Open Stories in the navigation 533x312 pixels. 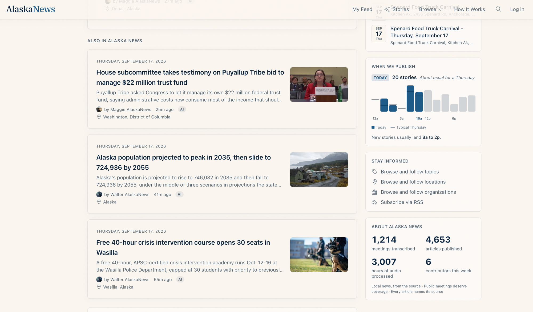pos(401,9)
